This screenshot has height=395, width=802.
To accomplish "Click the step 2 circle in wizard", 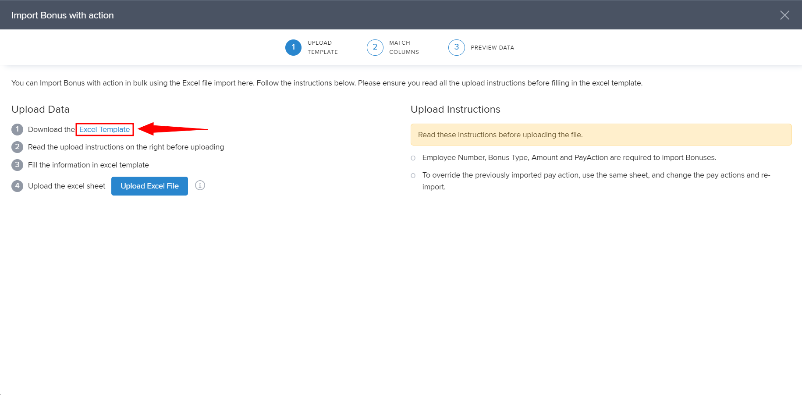I will coord(375,47).
